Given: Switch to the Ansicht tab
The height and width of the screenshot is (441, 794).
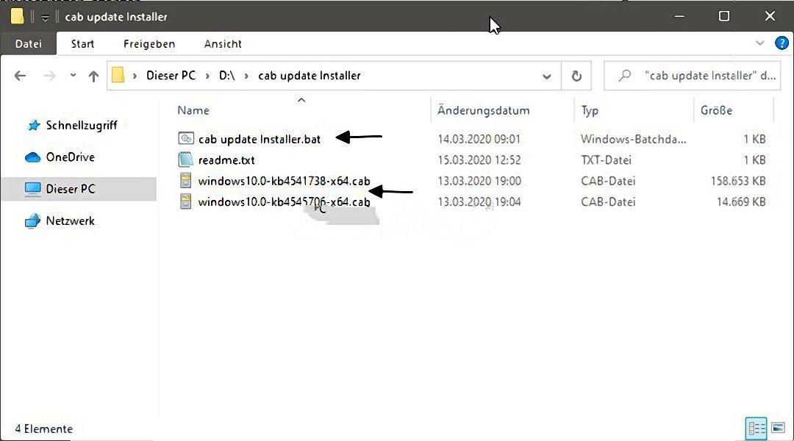Looking at the screenshot, I should (223, 44).
